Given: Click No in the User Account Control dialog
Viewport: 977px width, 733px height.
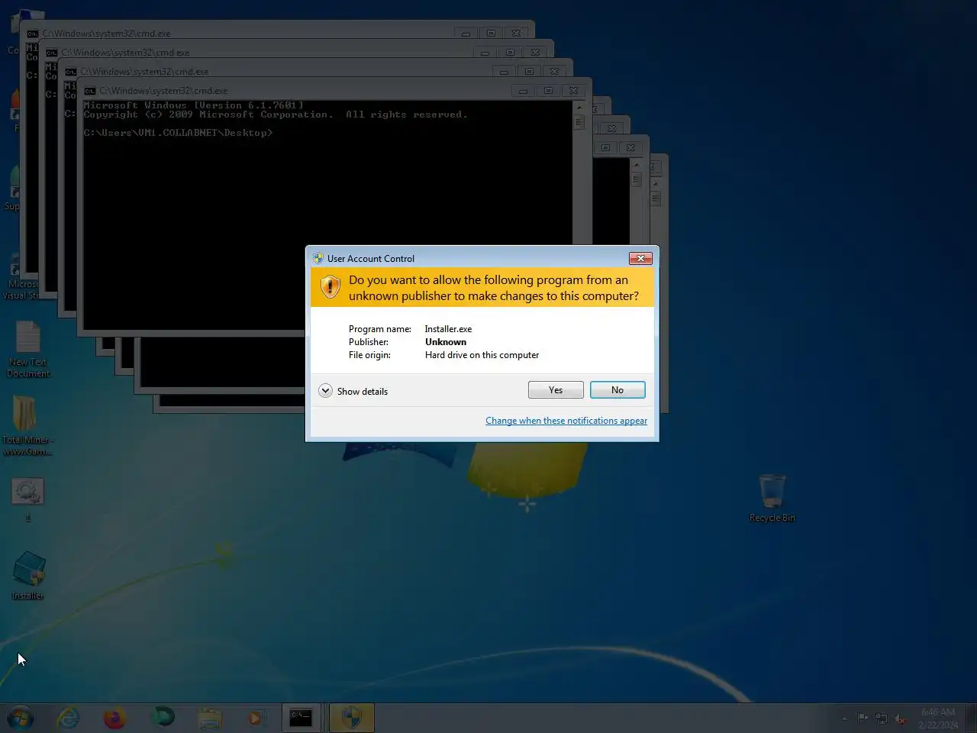Looking at the screenshot, I should [617, 390].
